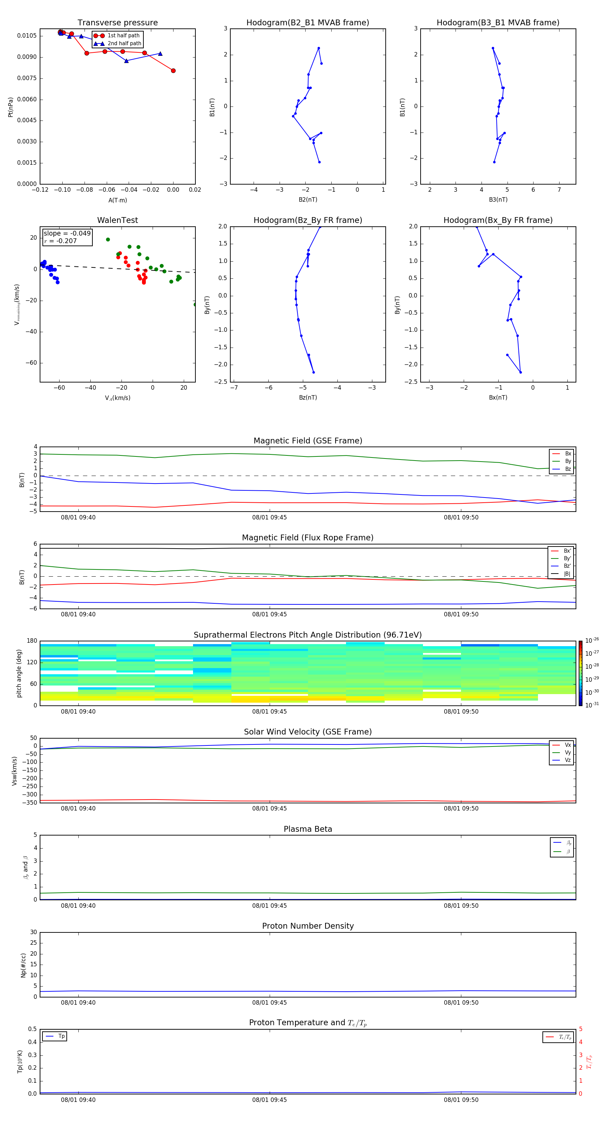Click 'B3(nT)' x-axis label
616x1130 pixels.
click(x=498, y=200)
